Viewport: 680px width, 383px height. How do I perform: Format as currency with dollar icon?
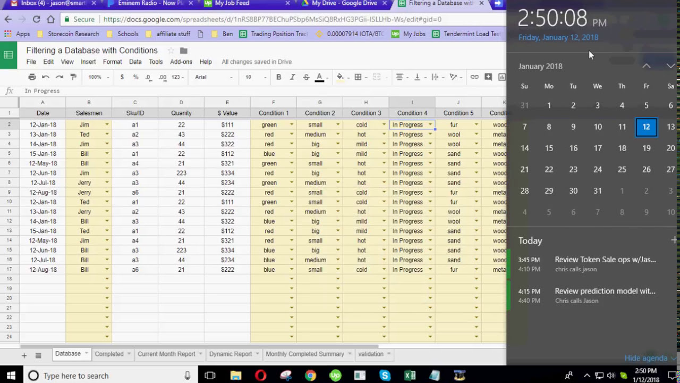pyautogui.click(x=122, y=77)
